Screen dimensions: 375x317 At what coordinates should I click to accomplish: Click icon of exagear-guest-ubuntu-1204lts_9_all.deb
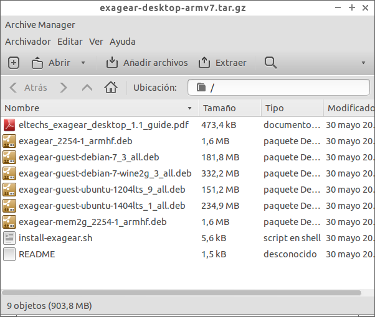pos(9,190)
